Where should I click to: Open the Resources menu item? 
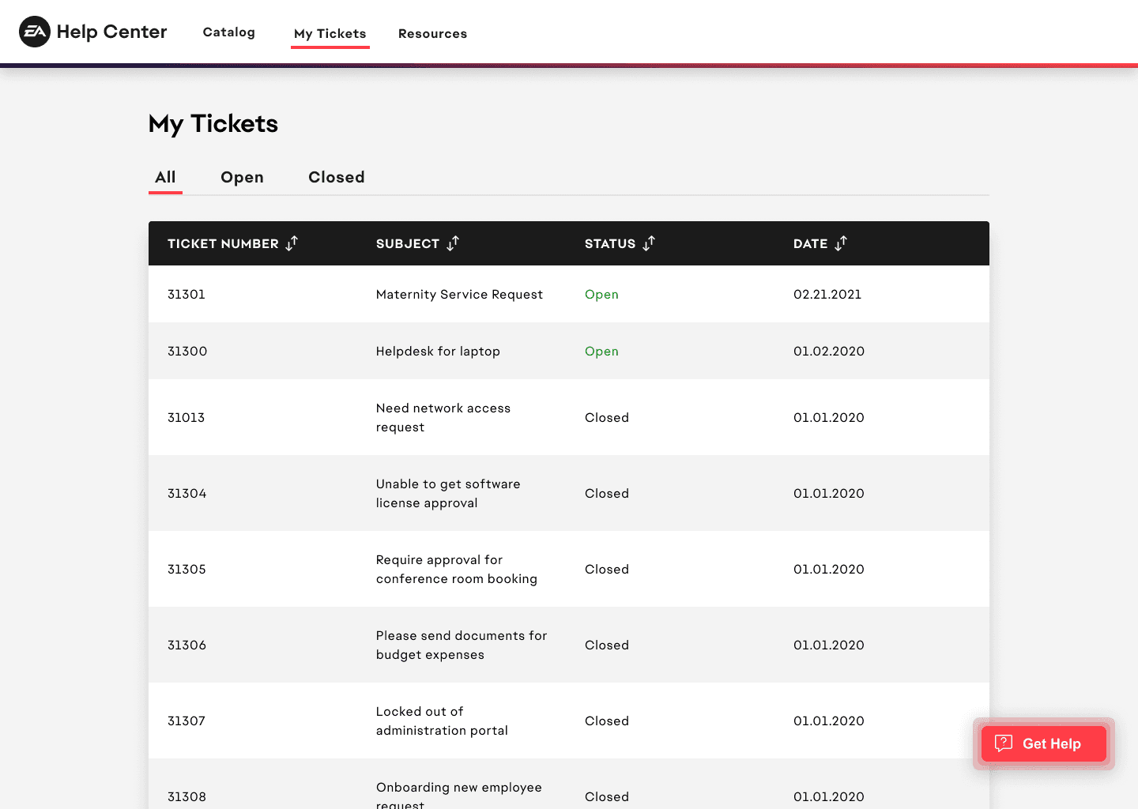tap(432, 34)
